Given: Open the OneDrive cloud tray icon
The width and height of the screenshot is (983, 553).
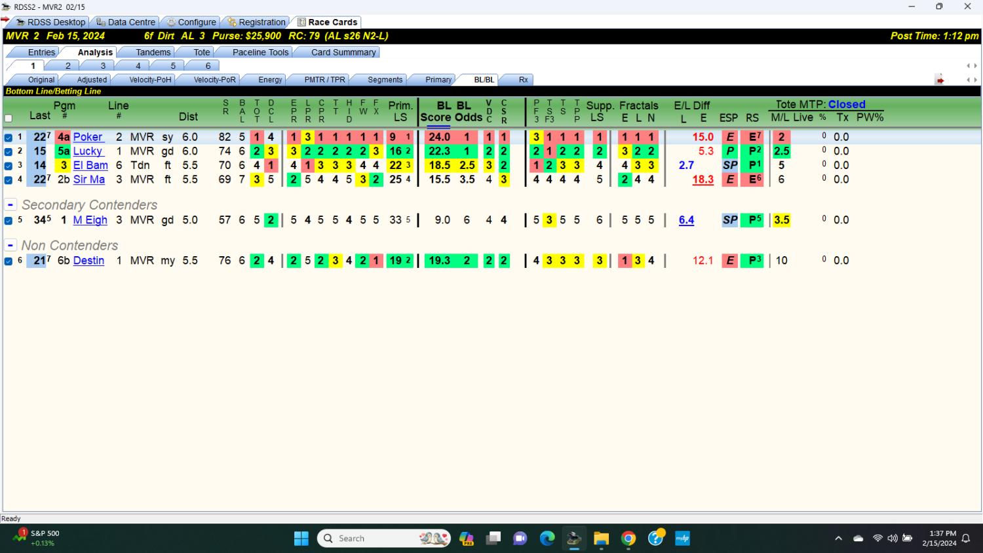Looking at the screenshot, I should 858,539.
